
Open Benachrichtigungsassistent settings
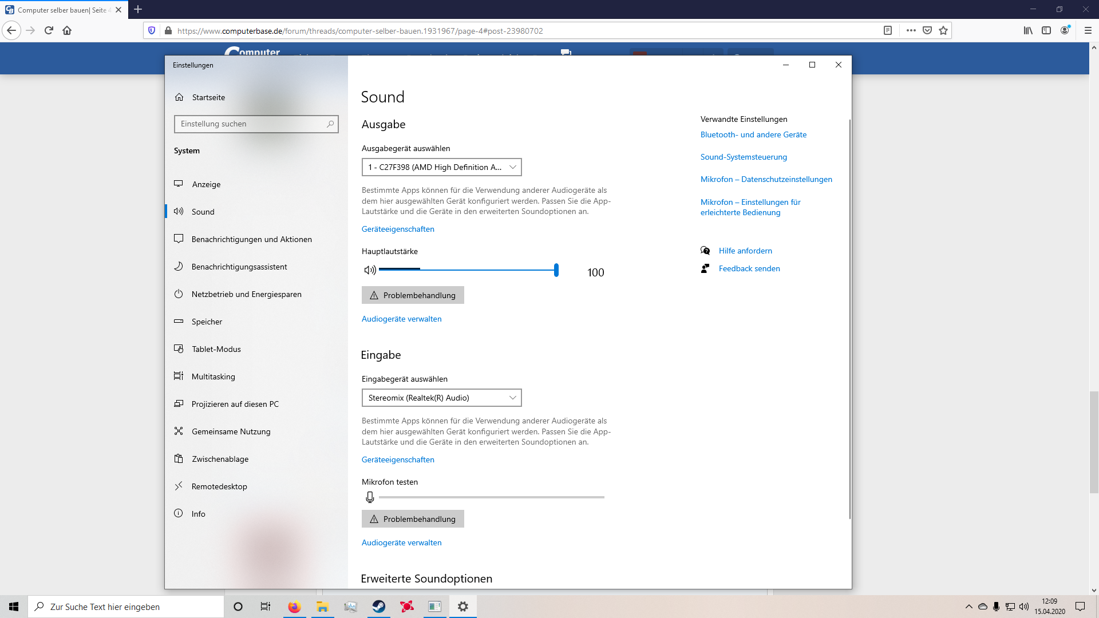coord(256,267)
